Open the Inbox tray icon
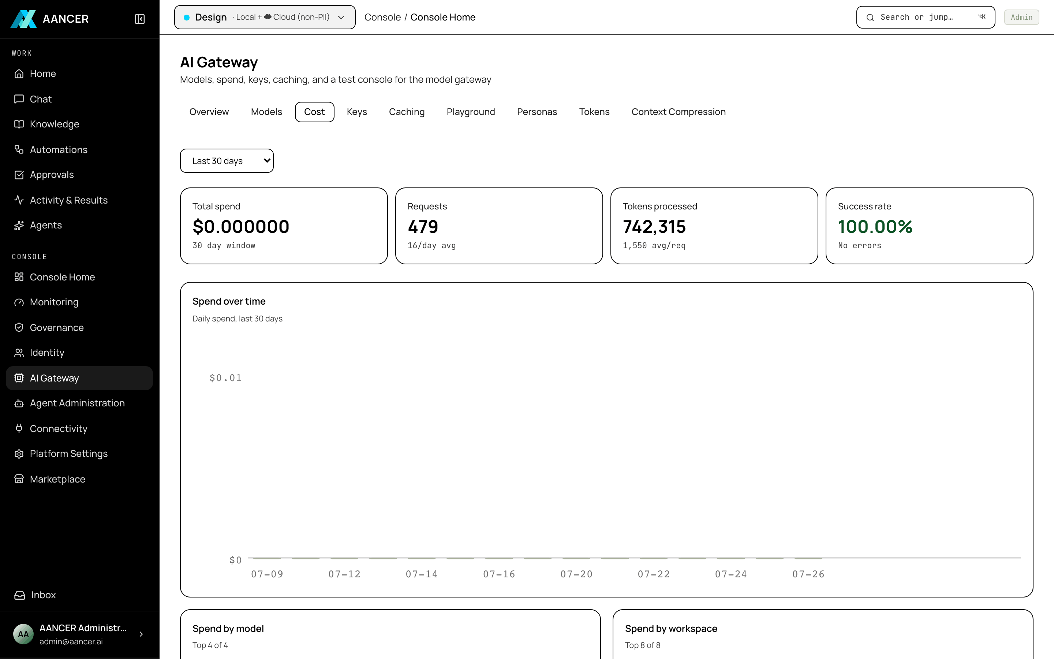1054x659 pixels. coord(20,595)
